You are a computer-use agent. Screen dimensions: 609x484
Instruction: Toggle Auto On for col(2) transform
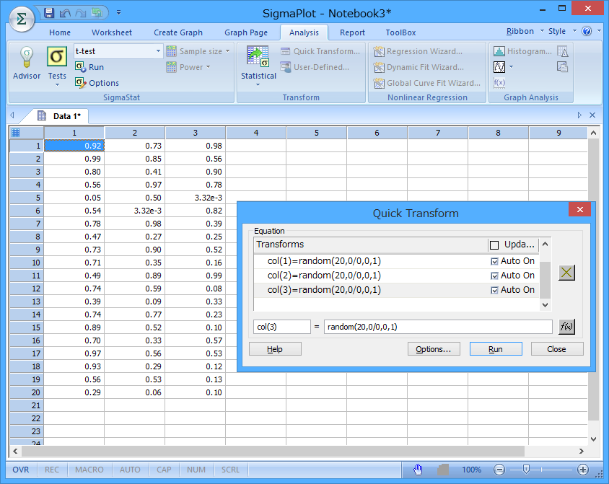pos(494,276)
